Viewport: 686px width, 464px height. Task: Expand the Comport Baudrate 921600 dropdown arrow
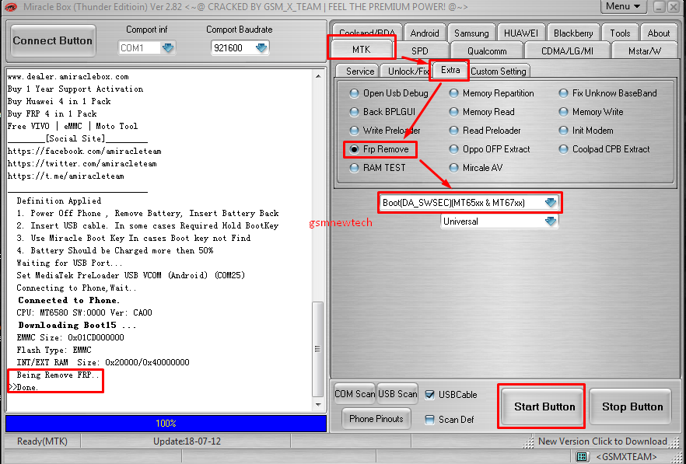(x=261, y=47)
